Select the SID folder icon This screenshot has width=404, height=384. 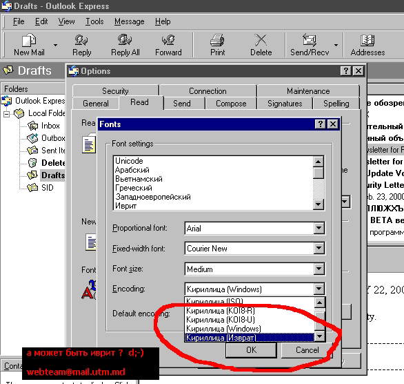(32, 187)
